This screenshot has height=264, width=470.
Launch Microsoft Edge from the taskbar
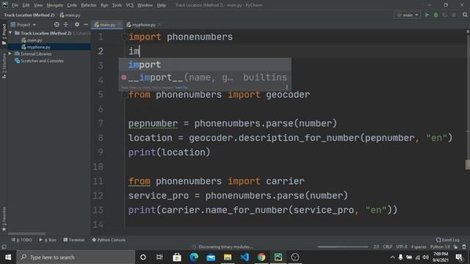pyautogui.click(x=194, y=257)
